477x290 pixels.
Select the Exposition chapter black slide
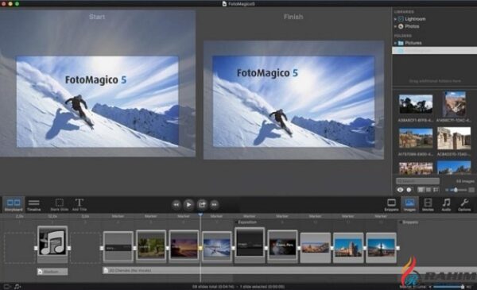pos(250,245)
